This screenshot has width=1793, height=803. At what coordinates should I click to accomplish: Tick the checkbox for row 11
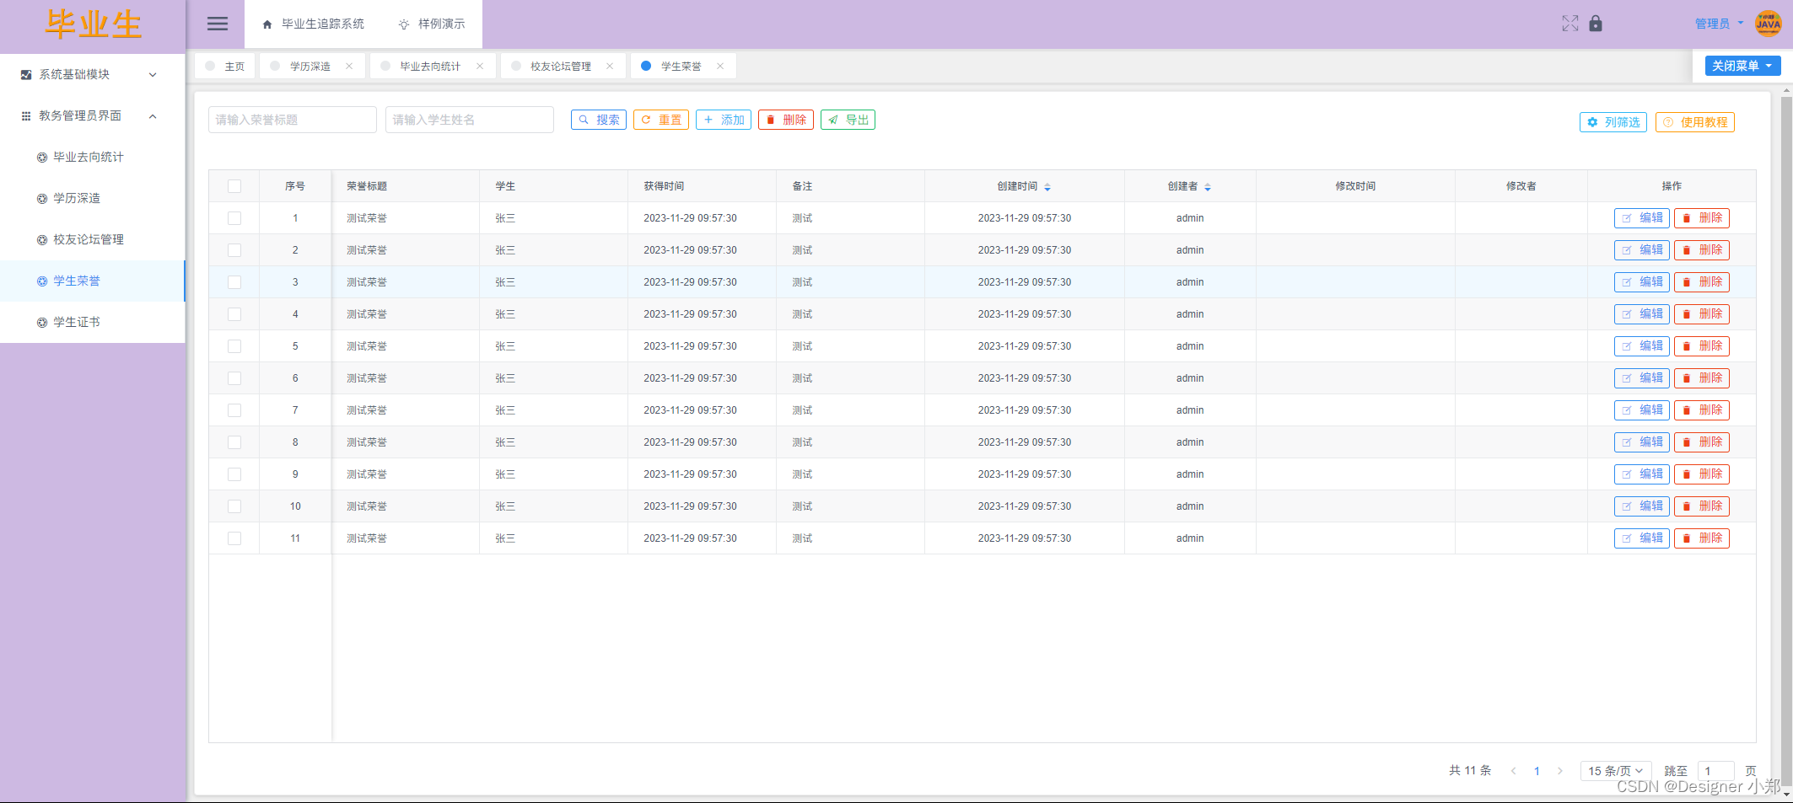[x=234, y=538]
